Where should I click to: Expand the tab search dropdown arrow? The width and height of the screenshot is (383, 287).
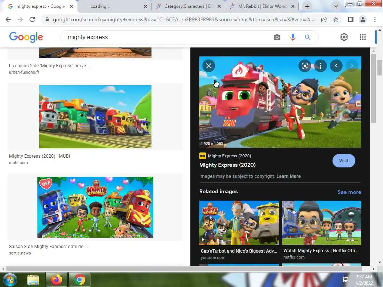pos(336,6)
